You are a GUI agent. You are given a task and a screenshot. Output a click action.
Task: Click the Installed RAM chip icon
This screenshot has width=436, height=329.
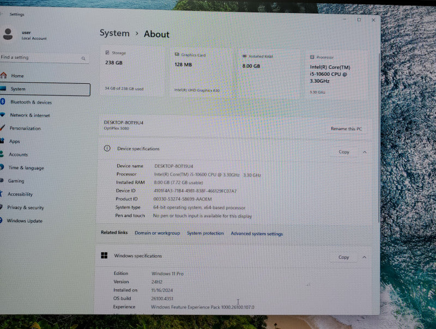click(x=244, y=56)
